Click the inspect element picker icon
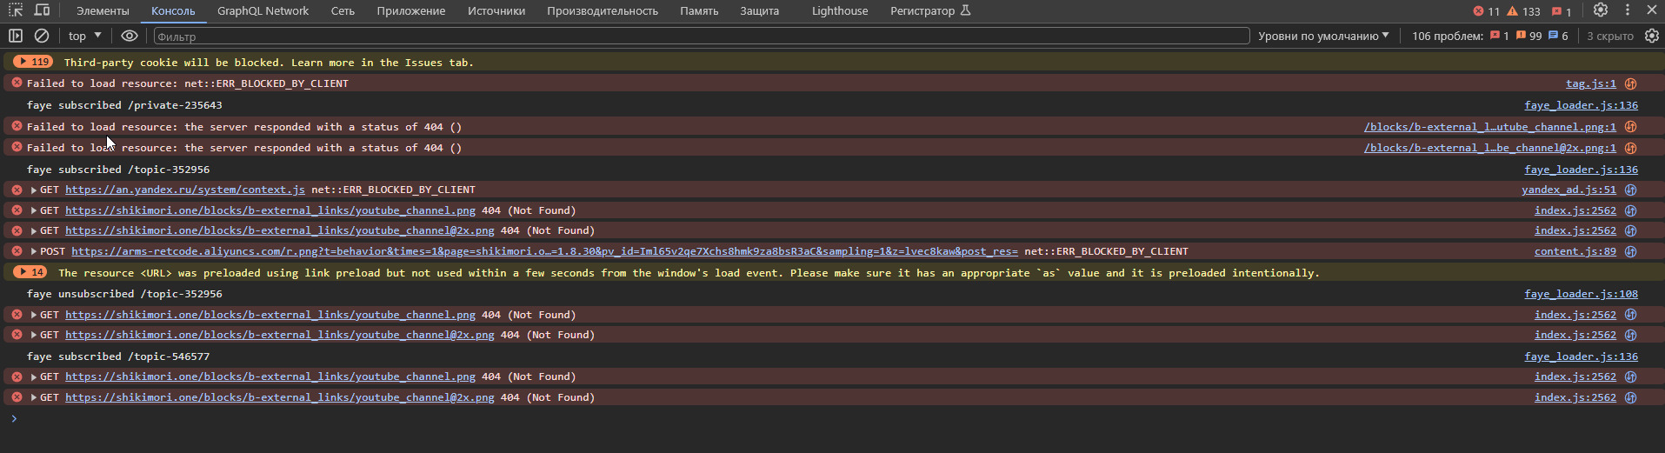Image resolution: width=1665 pixels, height=453 pixels. (16, 10)
